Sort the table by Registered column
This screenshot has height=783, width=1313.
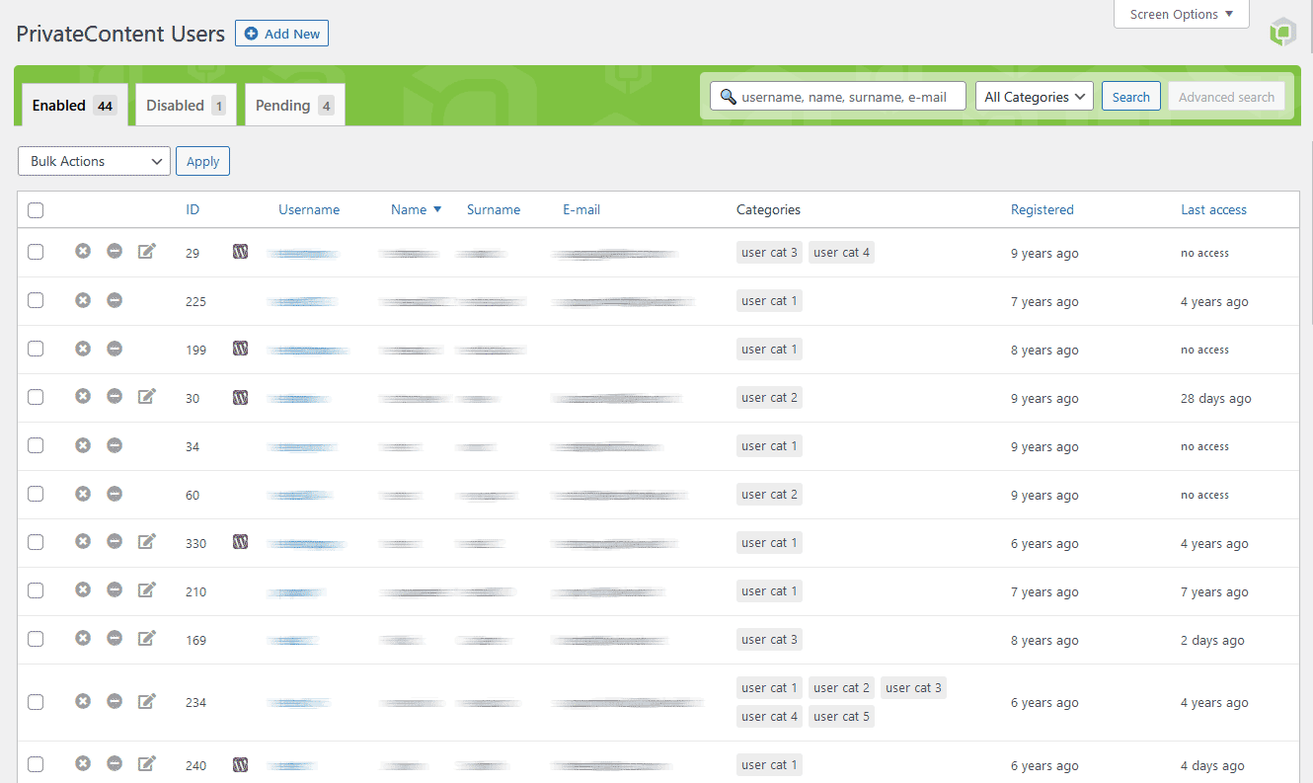pos(1042,209)
